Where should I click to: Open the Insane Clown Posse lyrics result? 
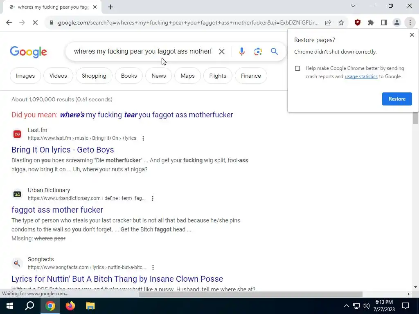pyautogui.click(x=117, y=279)
